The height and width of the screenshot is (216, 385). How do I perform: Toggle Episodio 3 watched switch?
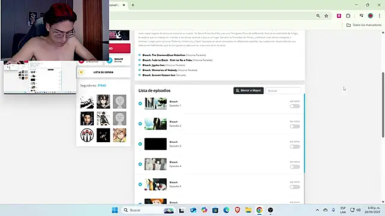point(295,146)
